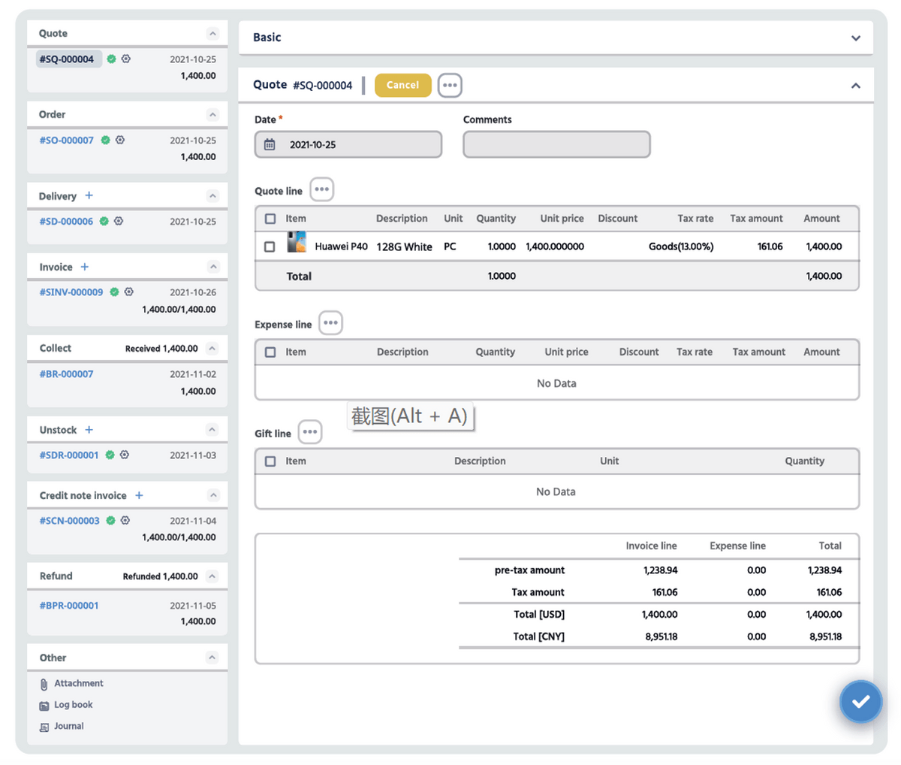The height and width of the screenshot is (765, 901).
Task: Check the Huawei P40 row checkbox
Action: (270, 246)
